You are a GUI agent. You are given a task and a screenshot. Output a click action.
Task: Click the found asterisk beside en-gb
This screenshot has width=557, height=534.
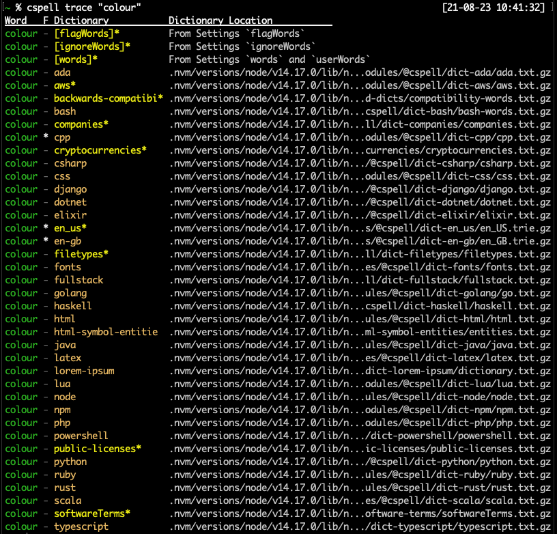(x=46, y=240)
